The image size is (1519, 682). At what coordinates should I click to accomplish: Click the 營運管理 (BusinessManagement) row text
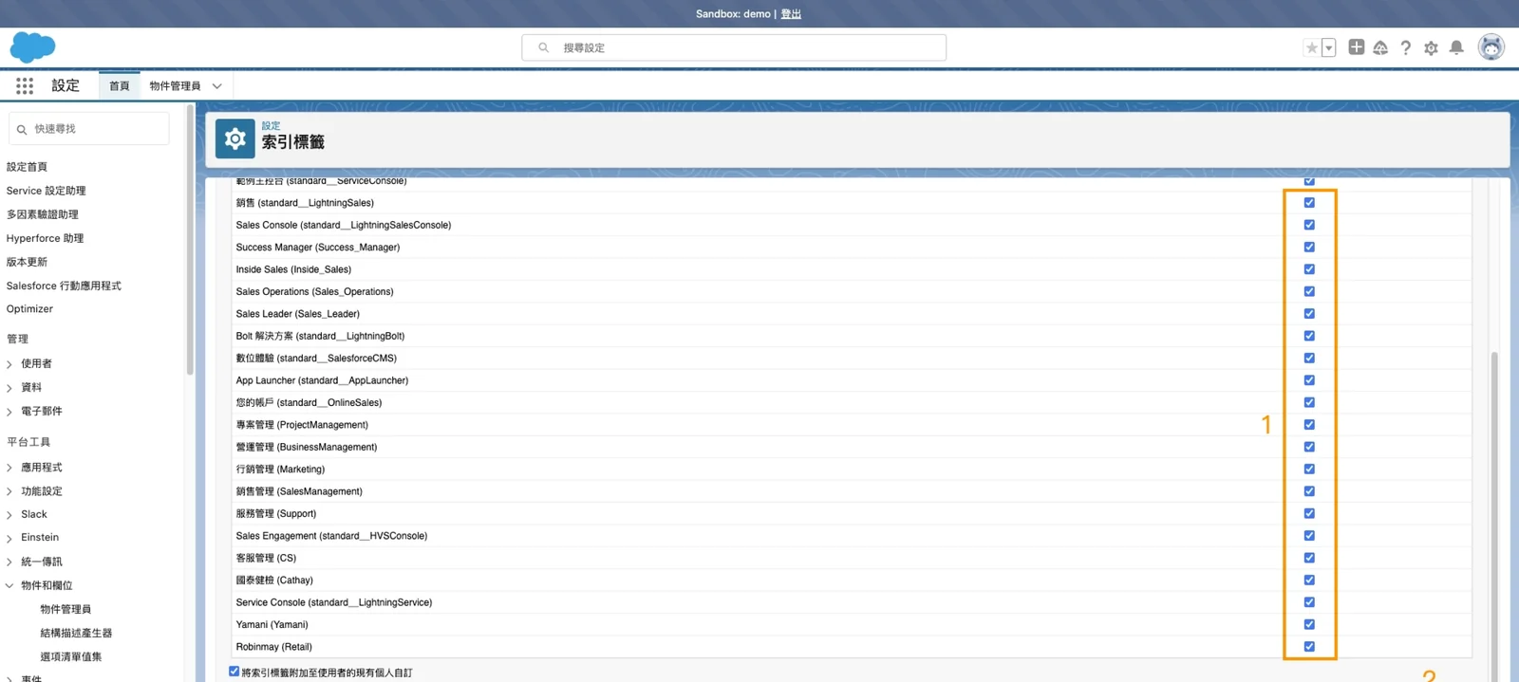point(307,447)
